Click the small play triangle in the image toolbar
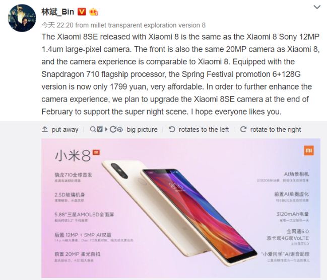 106,129
